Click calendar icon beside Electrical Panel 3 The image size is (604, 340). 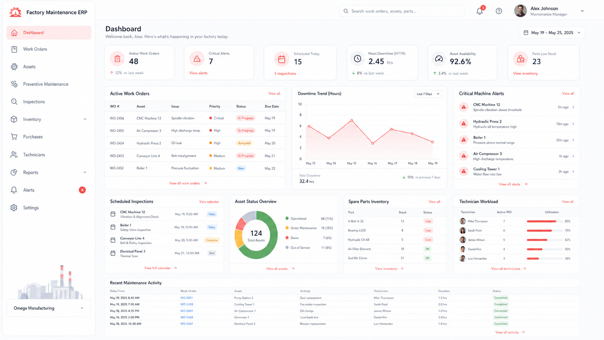(113, 253)
